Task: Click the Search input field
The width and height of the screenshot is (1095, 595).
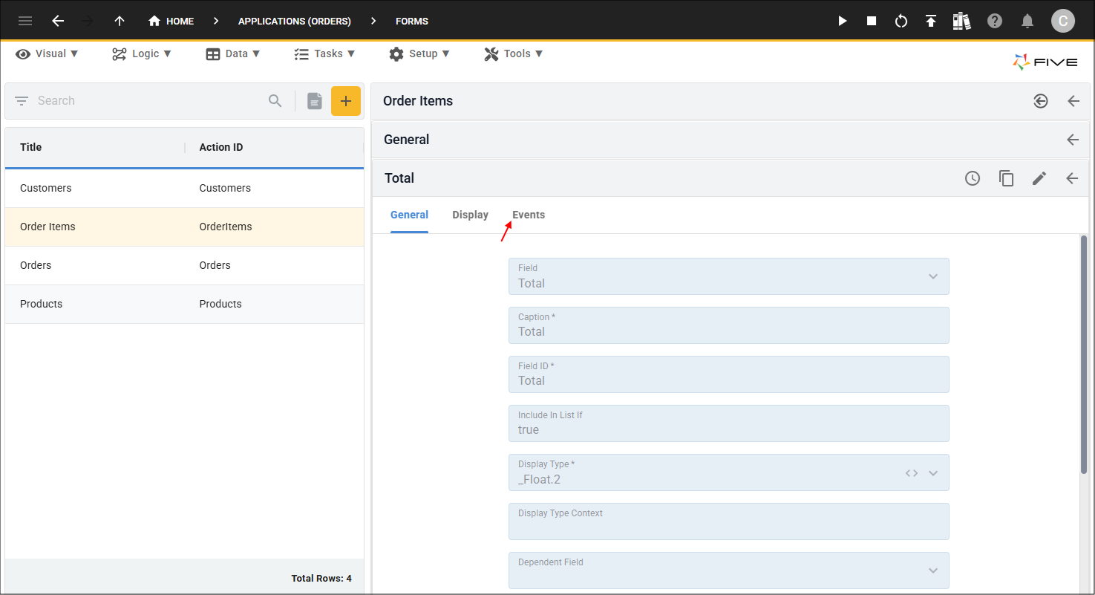Action: point(148,101)
